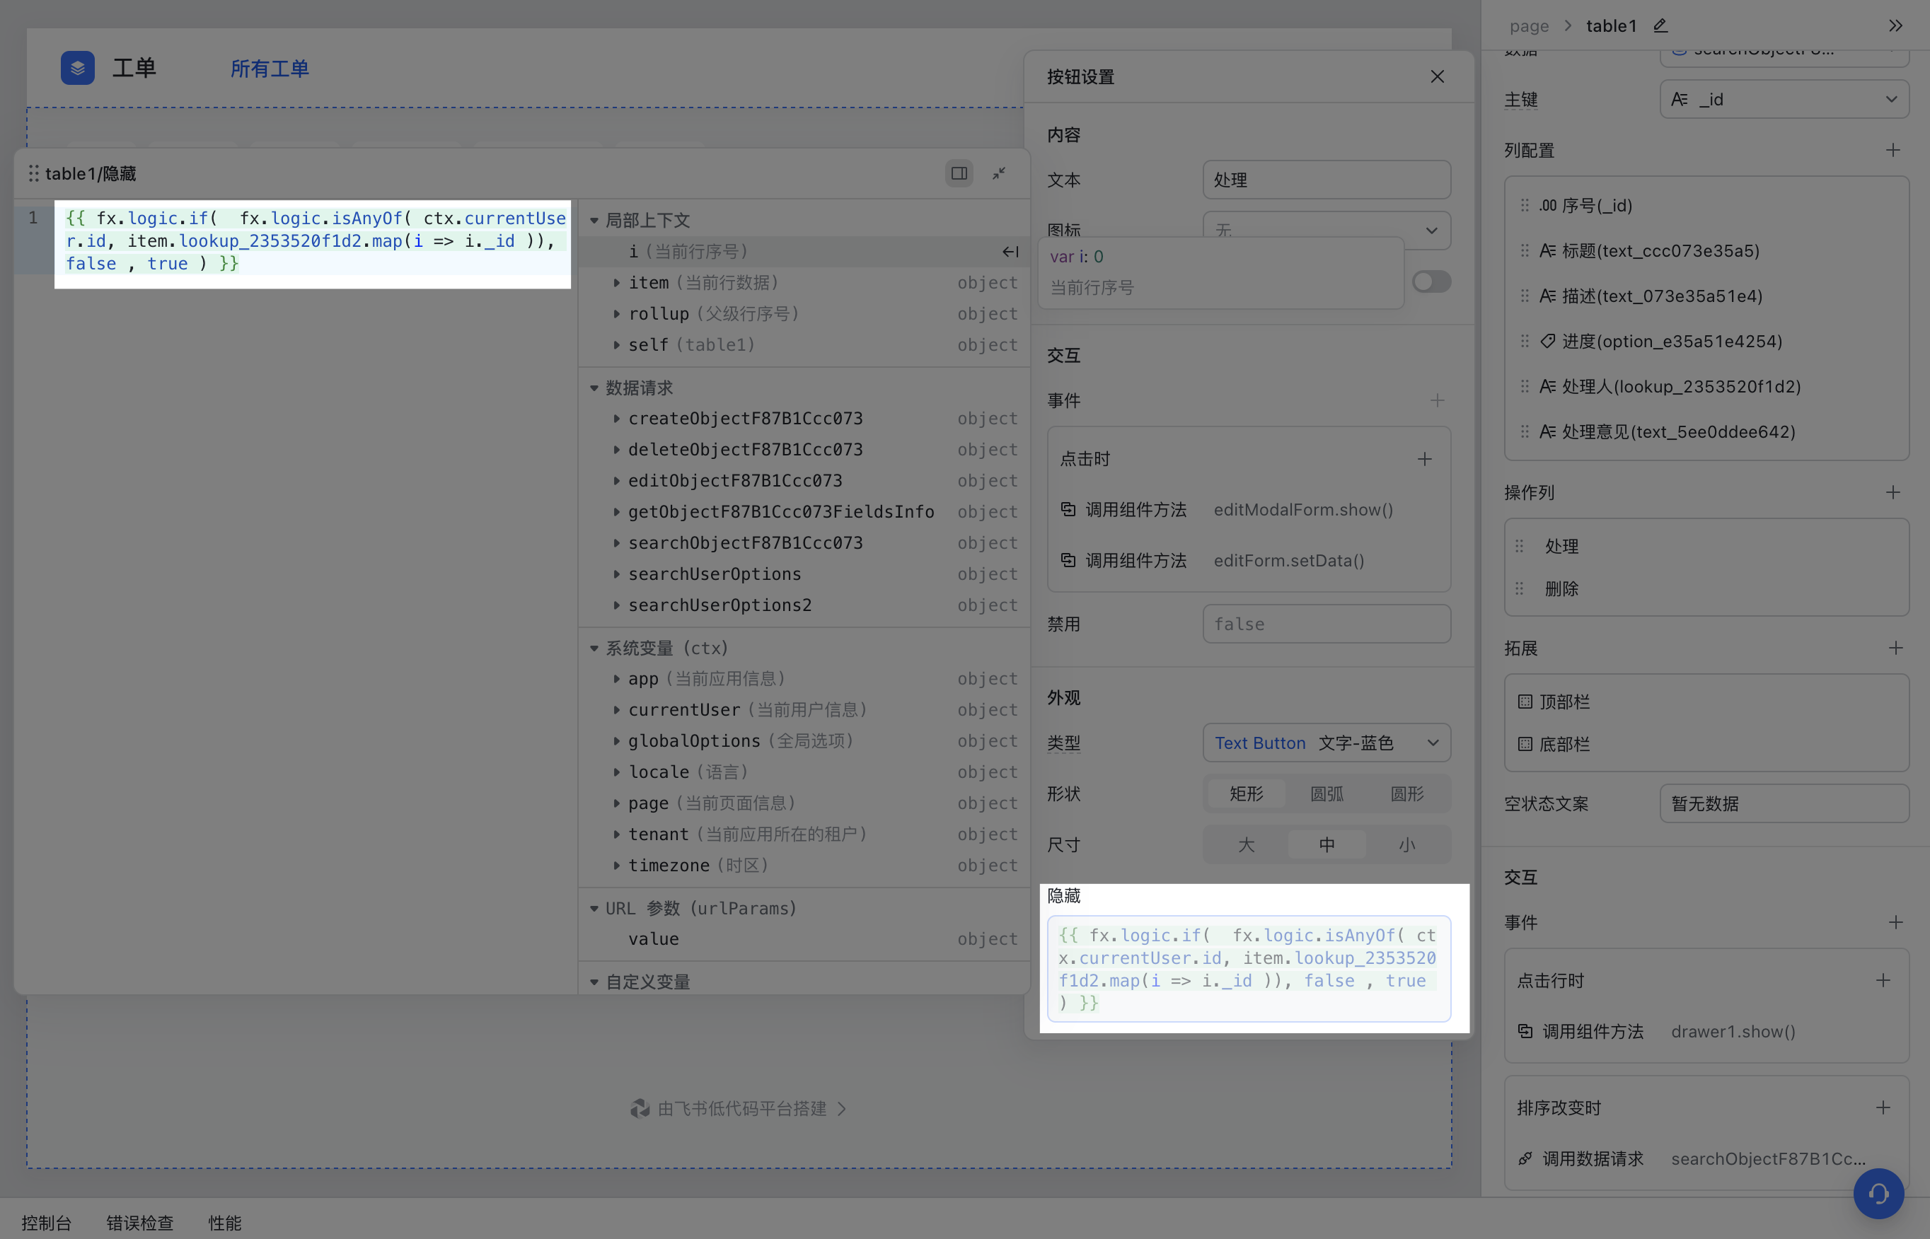Collapse right panel with double chevron icon
The image size is (1930, 1239).
point(1895,25)
